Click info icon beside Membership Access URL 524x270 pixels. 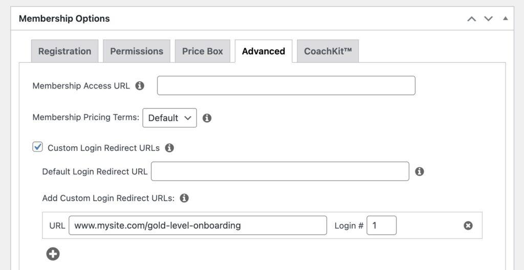(140, 86)
